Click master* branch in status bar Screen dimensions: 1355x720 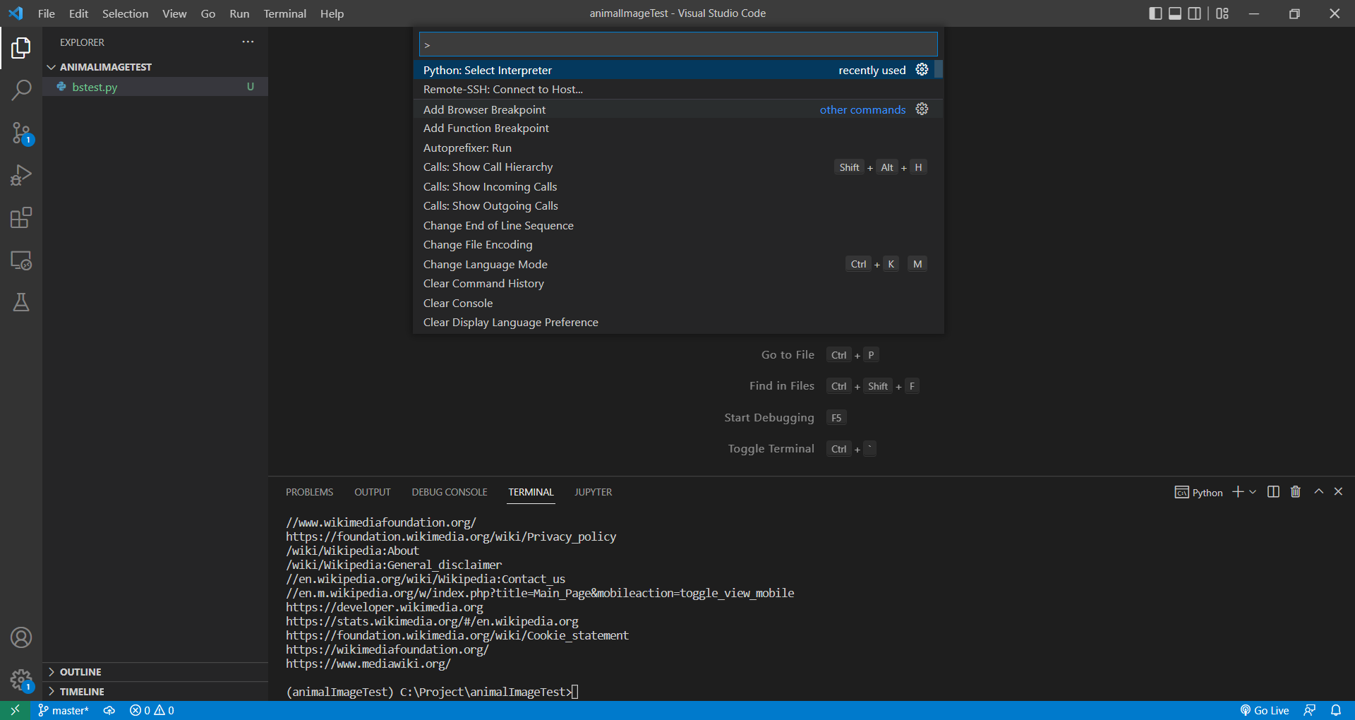tap(64, 710)
